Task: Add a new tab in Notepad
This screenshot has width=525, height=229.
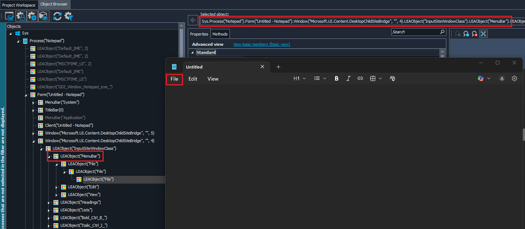Action: (x=278, y=67)
